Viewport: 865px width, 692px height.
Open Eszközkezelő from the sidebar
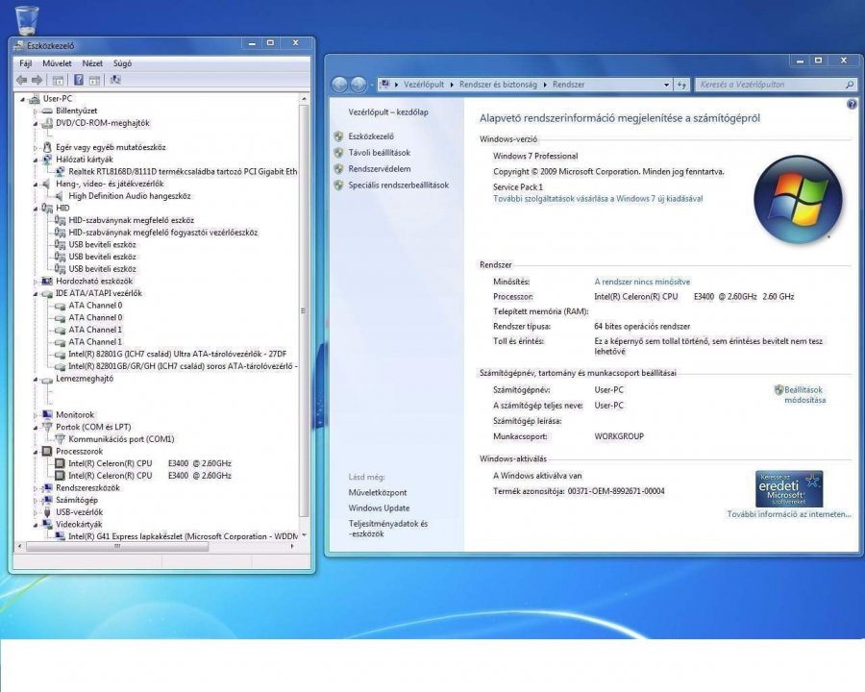(x=371, y=136)
